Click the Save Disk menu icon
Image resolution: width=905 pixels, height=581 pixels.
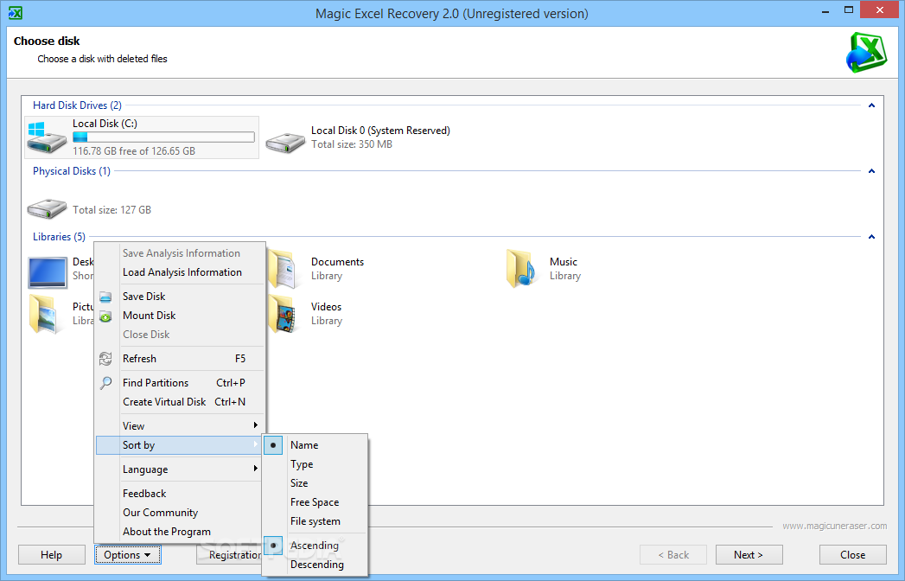(x=105, y=297)
